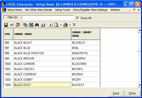Click the BLCKDST short name cell
This screenshot has height=98, width=142.
[x=86, y=85]
